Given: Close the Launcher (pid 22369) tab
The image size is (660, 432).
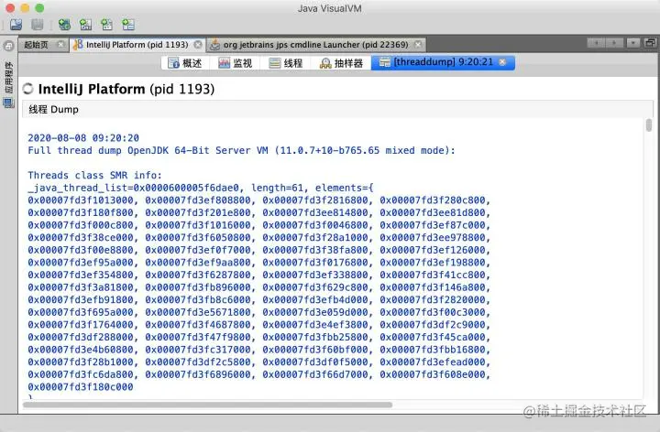Looking at the screenshot, I should click(x=418, y=45).
